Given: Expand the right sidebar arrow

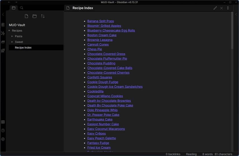Looking at the screenshot, I should tap(236, 15).
